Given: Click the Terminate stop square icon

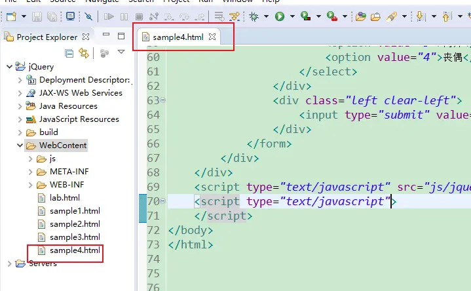Looking at the screenshot, I should click(x=138, y=16).
